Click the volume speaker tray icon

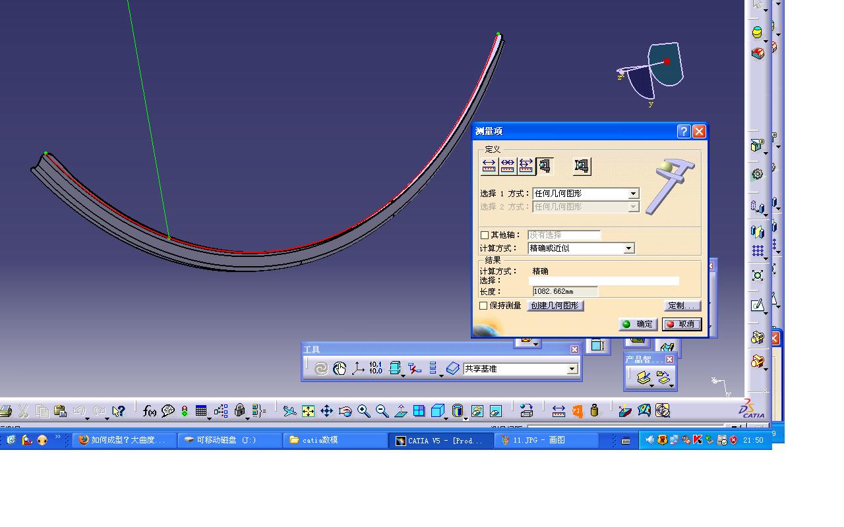[x=650, y=440]
